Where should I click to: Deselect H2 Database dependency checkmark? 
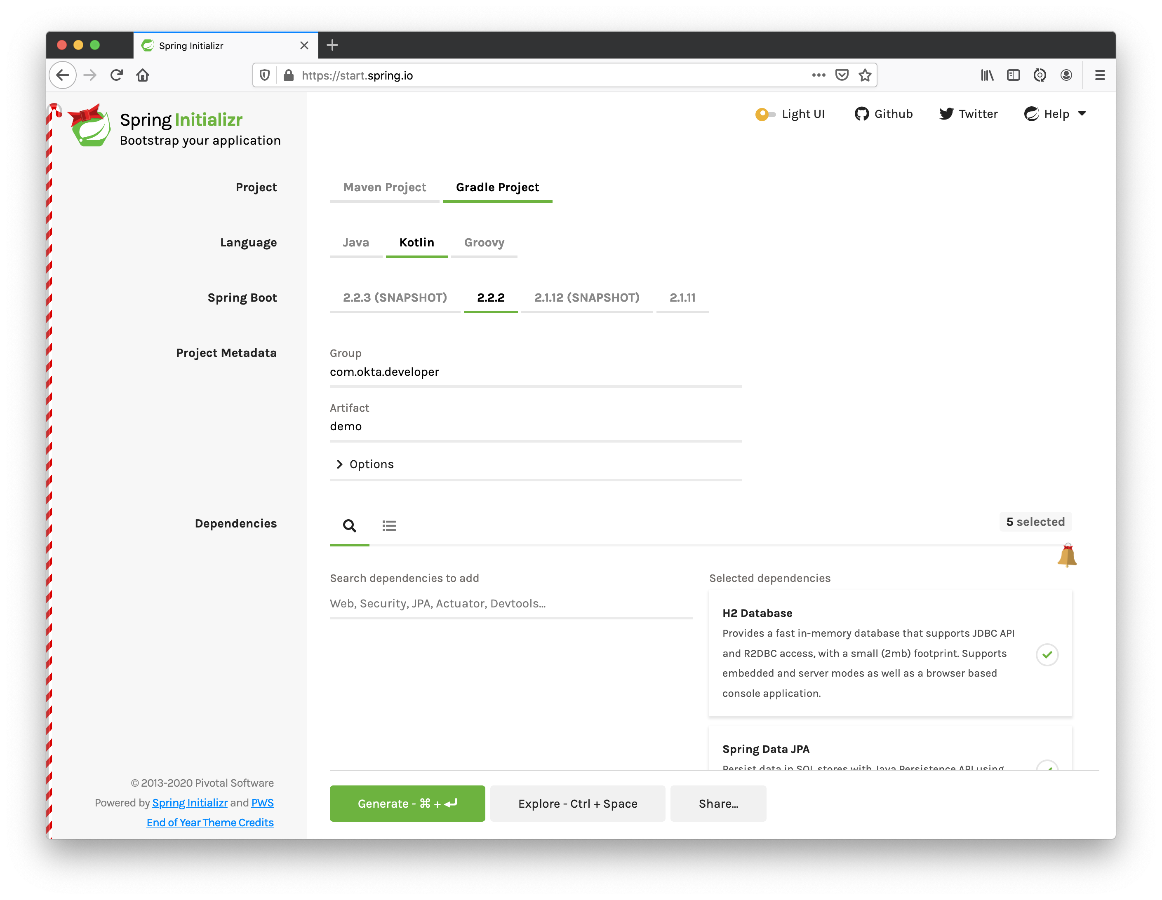(x=1047, y=654)
